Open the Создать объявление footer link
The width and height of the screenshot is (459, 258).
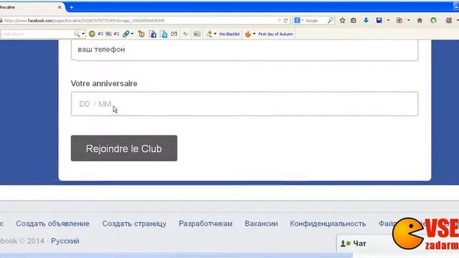tap(52, 224)
